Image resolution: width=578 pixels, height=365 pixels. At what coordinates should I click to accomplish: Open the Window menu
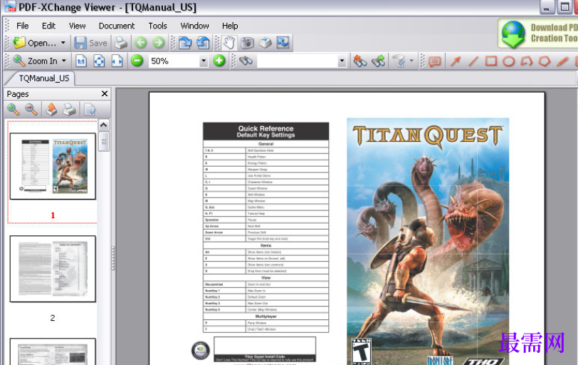click(x=194, y=26)
